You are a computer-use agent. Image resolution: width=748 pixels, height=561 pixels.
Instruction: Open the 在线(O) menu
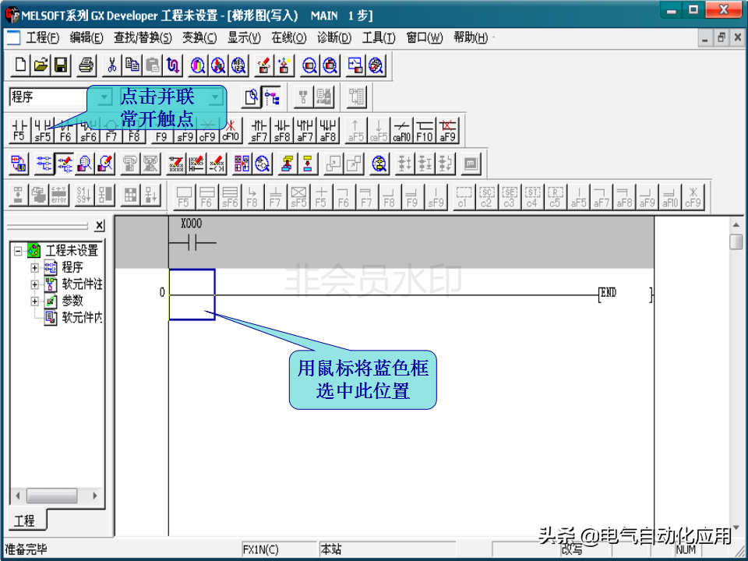[x=288, y=37]
